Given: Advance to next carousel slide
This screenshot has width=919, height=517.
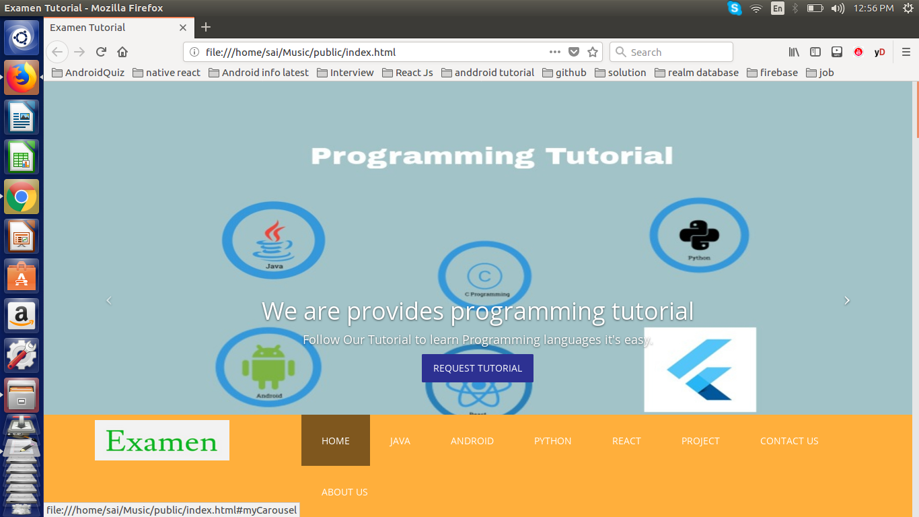Looking at the screenshot, I should [847, 300].
